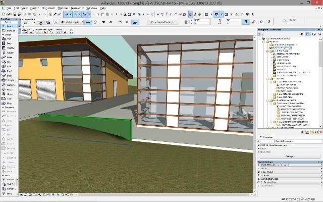Select 5 FRAMING ELEVATION SOUTH view

tap(295, 125)
